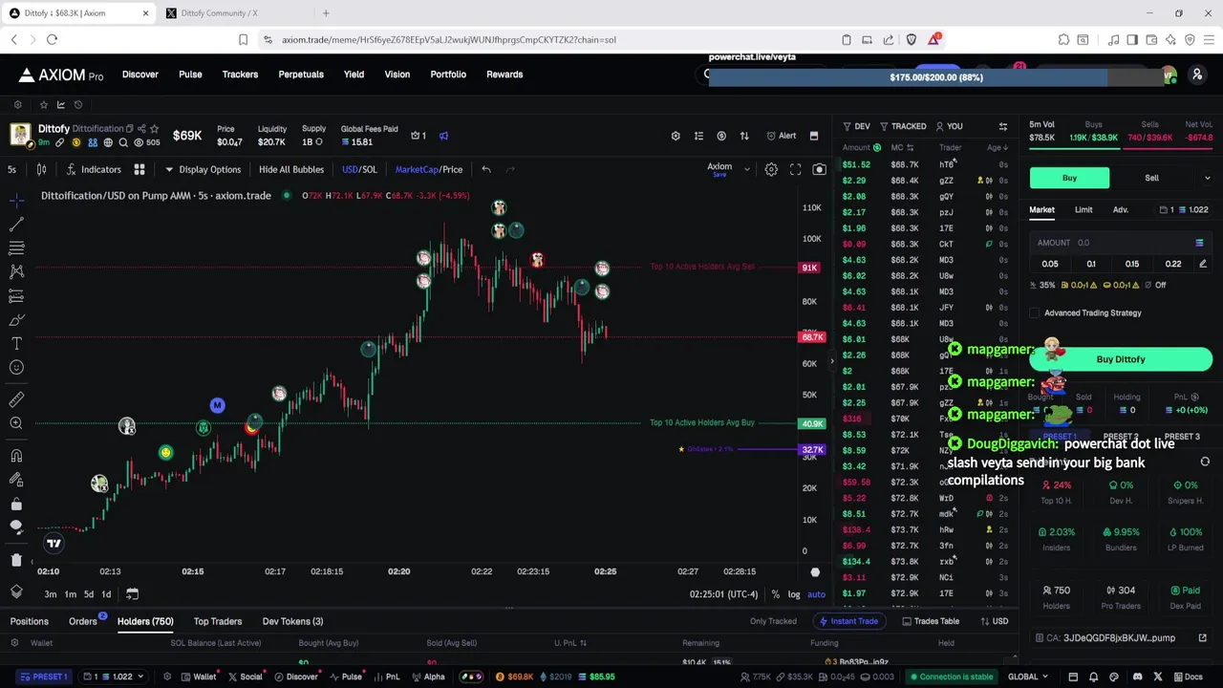This screenshot has height=688, width=1223.
Task: Copy the contract address external link
Action: (1203, 637)
